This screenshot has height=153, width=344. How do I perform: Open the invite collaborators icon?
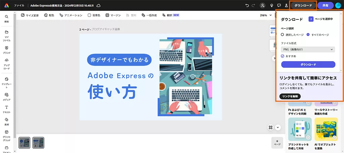[262, 5]
